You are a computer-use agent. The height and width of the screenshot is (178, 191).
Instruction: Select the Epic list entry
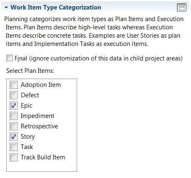pyautogui.click(x=27, y=106)
